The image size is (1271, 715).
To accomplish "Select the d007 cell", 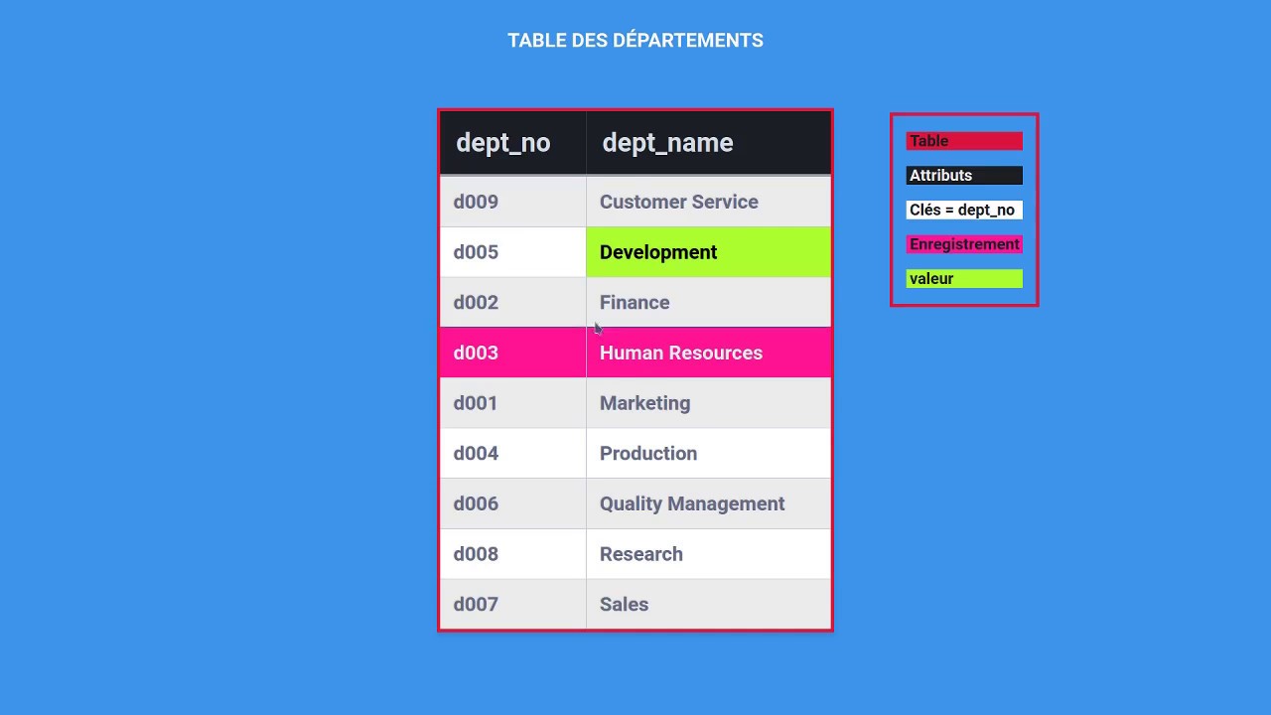I will coord(512,604).
